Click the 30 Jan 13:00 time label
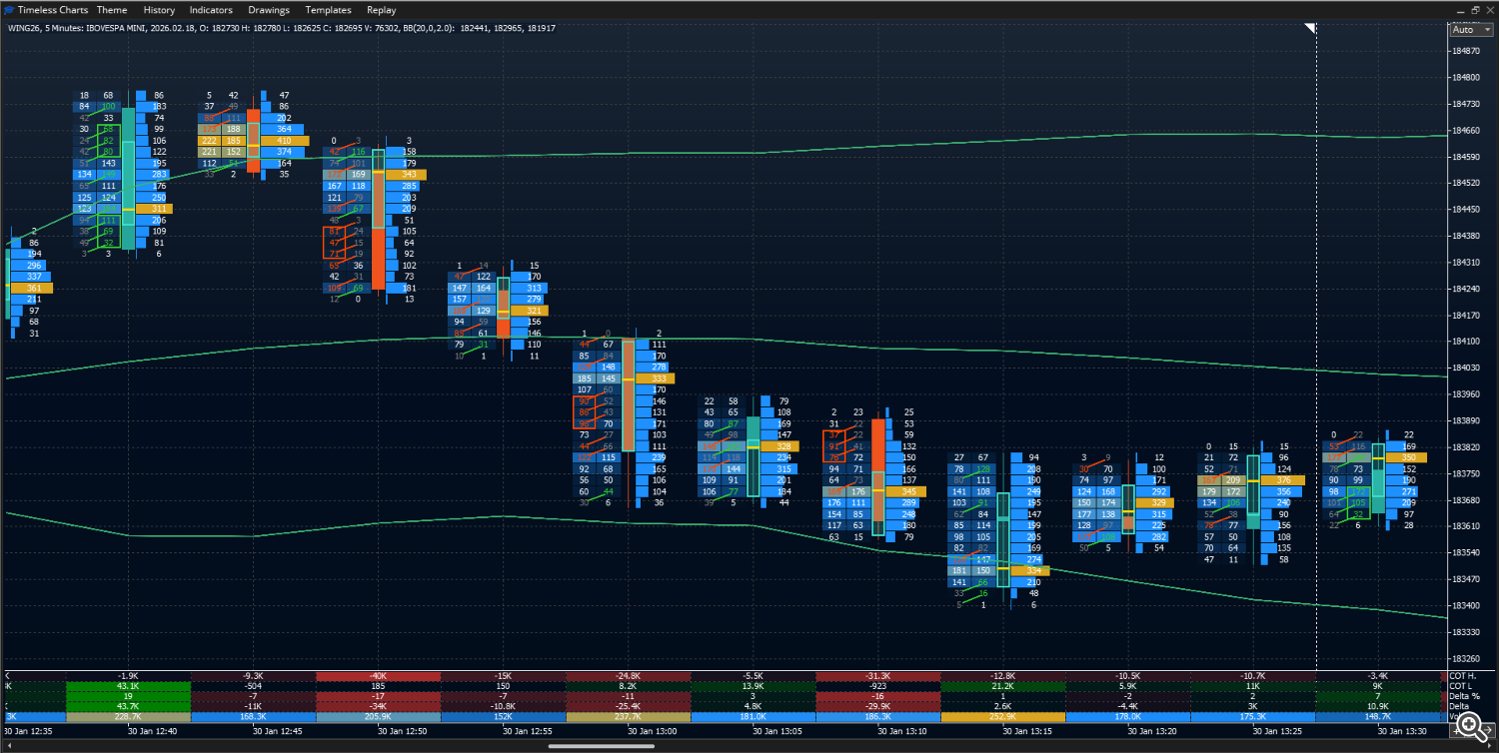The height and width of the screenshot is (753, 1499). [x=652, y=732]
